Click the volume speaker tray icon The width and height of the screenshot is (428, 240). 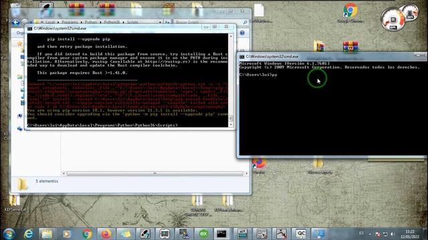[x=393, y=234]
